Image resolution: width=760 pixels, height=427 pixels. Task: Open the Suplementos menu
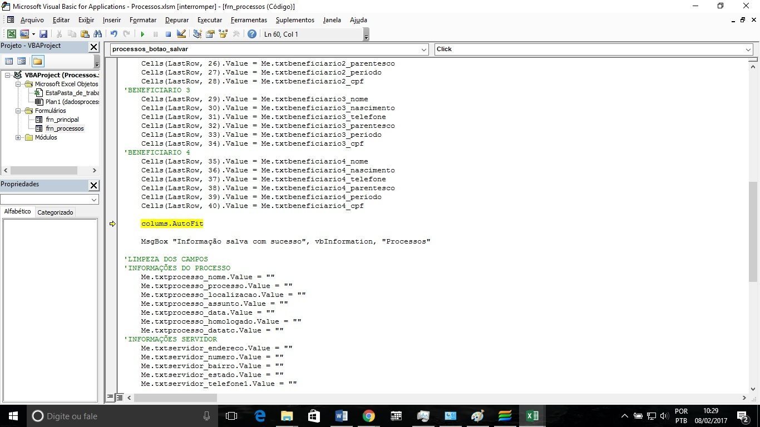click(295, 20)
